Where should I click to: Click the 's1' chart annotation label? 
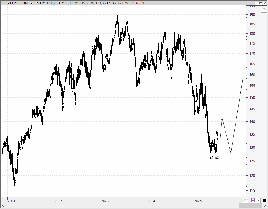(x=212, y=157)
